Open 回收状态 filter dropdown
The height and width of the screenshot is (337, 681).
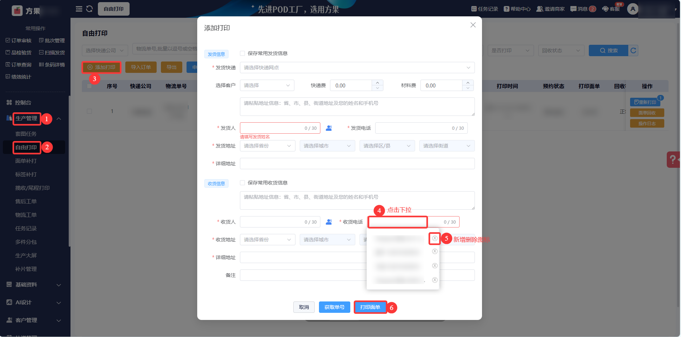click(x=561, y=50)
